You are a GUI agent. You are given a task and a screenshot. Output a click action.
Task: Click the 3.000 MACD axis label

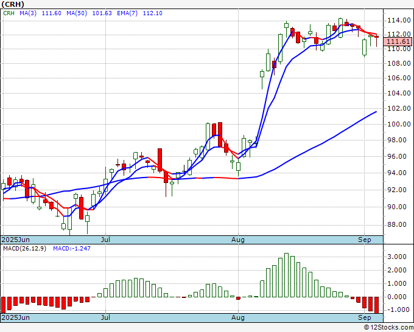click(x=397, y=257)
